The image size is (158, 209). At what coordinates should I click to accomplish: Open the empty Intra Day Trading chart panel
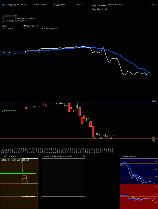pos(63,177)
